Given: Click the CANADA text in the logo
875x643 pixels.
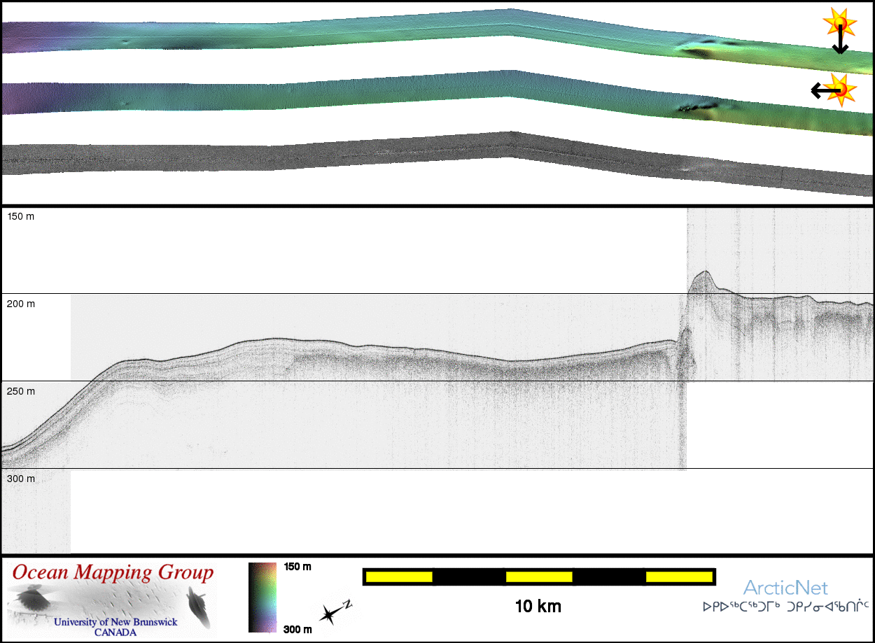Looking at the screenshot, I should click(x=115, y=632).
